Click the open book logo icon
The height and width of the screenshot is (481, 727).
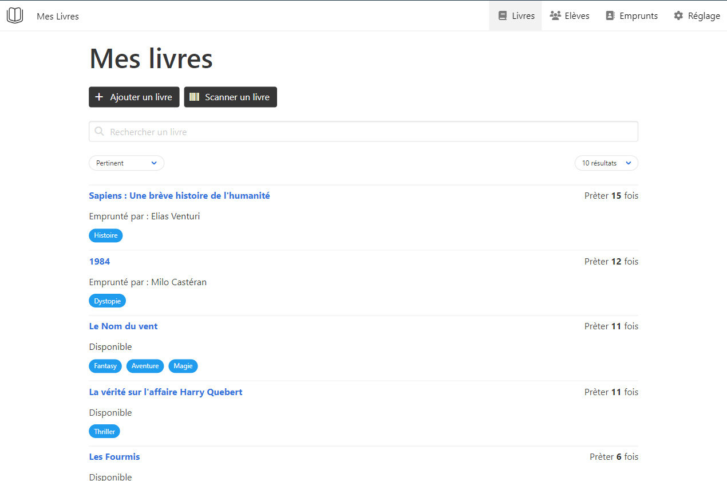15,15
